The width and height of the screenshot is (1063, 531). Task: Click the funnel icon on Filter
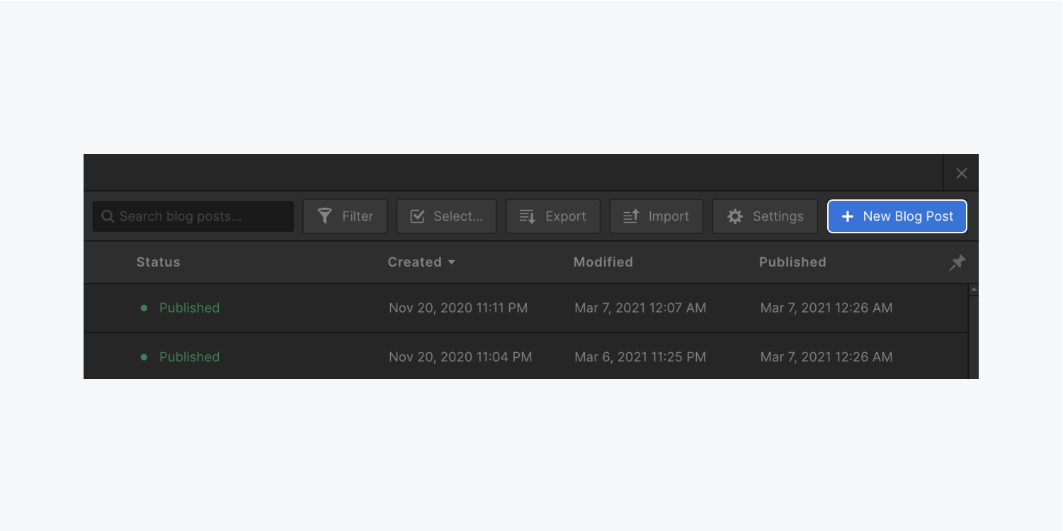[x=324, y=216]
